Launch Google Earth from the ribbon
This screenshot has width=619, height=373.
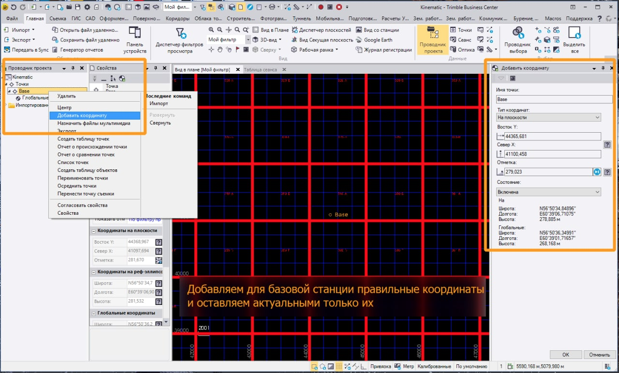tap(374, 40)
